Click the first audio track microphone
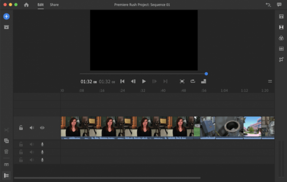The width and height of the screenshot is (287, 182). pyautogui.click(x=42, y=144)
